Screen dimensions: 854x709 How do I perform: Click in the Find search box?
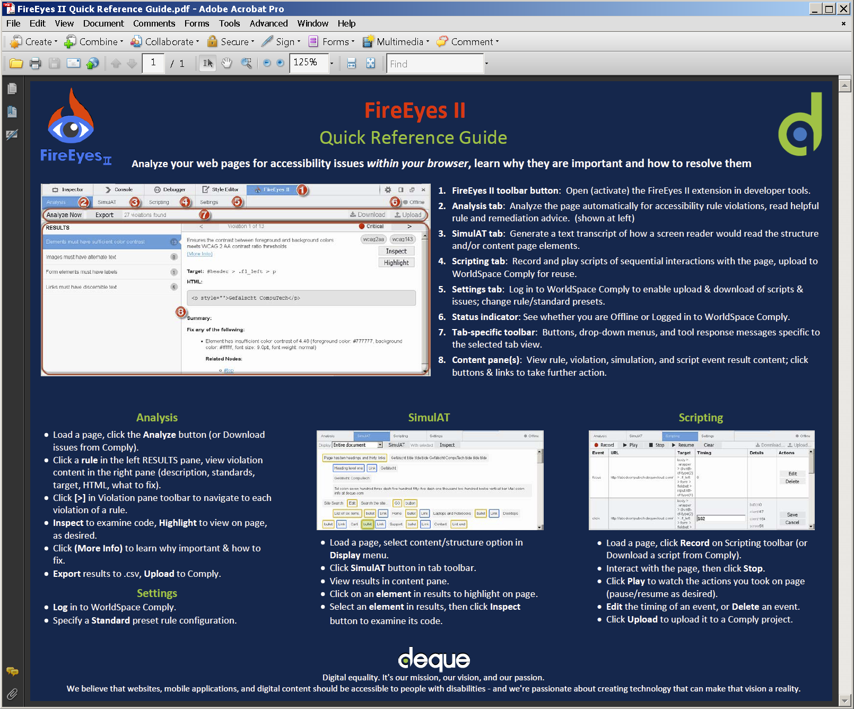(x=435, y=64)
